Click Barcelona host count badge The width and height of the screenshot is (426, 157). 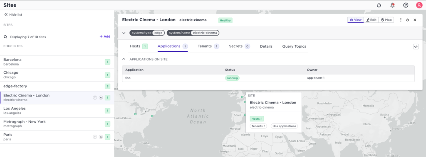(x=108, y=62)
